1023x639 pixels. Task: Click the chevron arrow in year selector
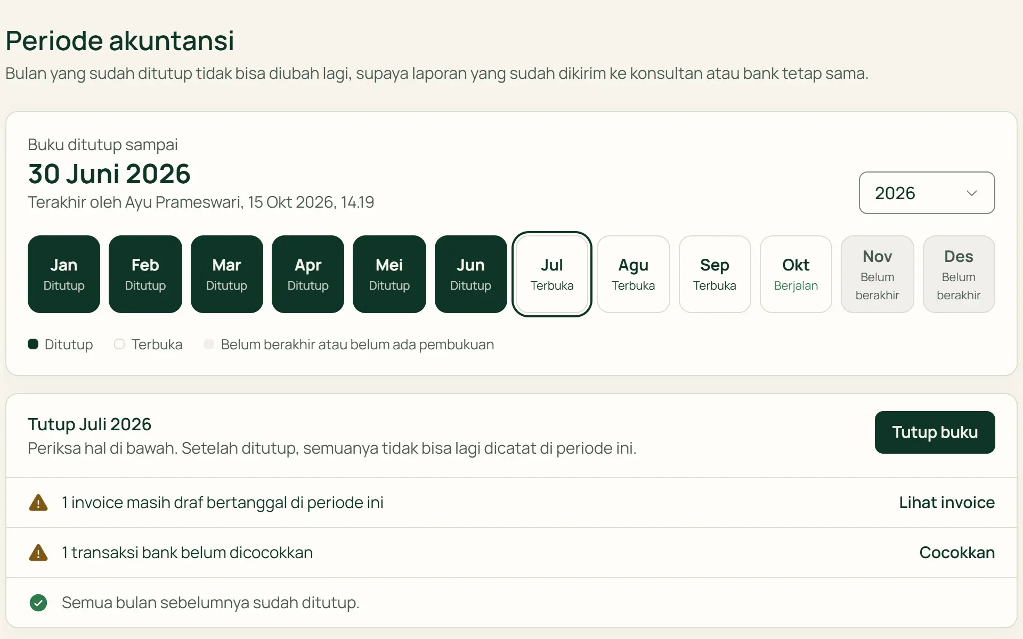(x=972, y=193)
